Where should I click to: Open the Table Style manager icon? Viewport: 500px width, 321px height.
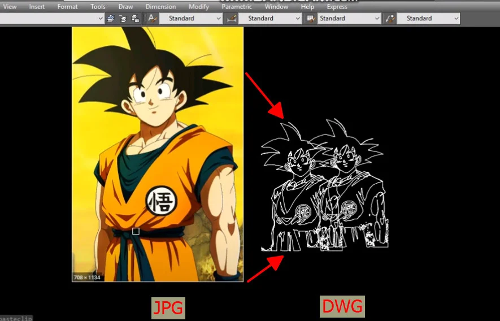pos(311,19)
